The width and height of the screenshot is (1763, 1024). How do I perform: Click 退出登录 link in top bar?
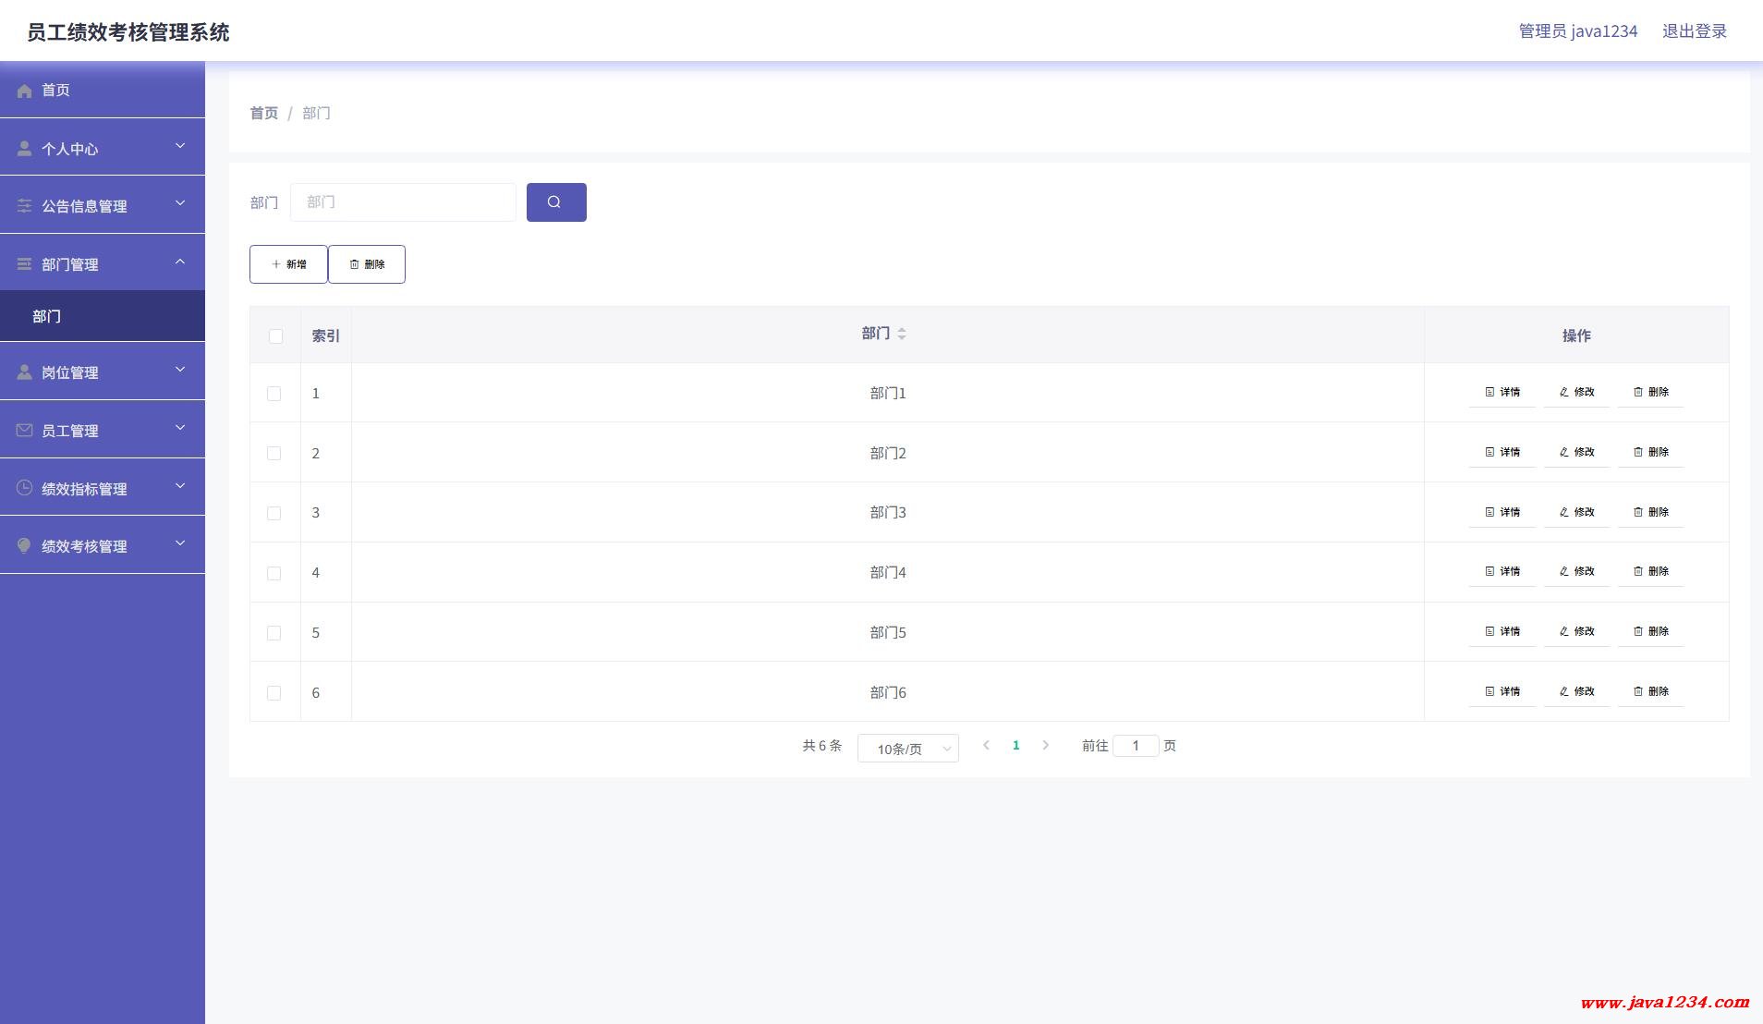pyautogui.click(x=1694, y=31)
